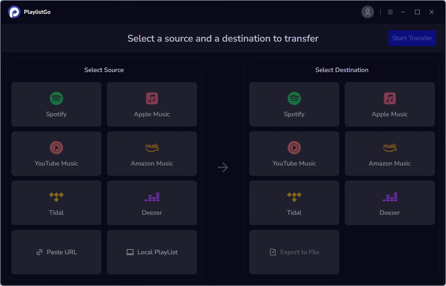Open the PlaylistGo logo icon
The height and width of the screenshot is (286, 446).
pos(14,12)
